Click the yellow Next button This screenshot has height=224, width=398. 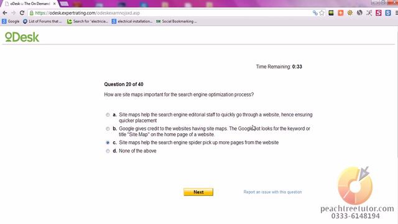click(198, 192)
